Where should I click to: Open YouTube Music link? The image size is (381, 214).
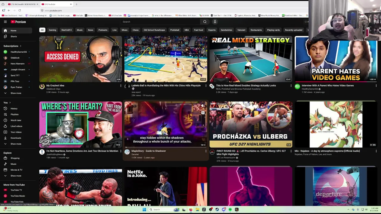(17, 196)
